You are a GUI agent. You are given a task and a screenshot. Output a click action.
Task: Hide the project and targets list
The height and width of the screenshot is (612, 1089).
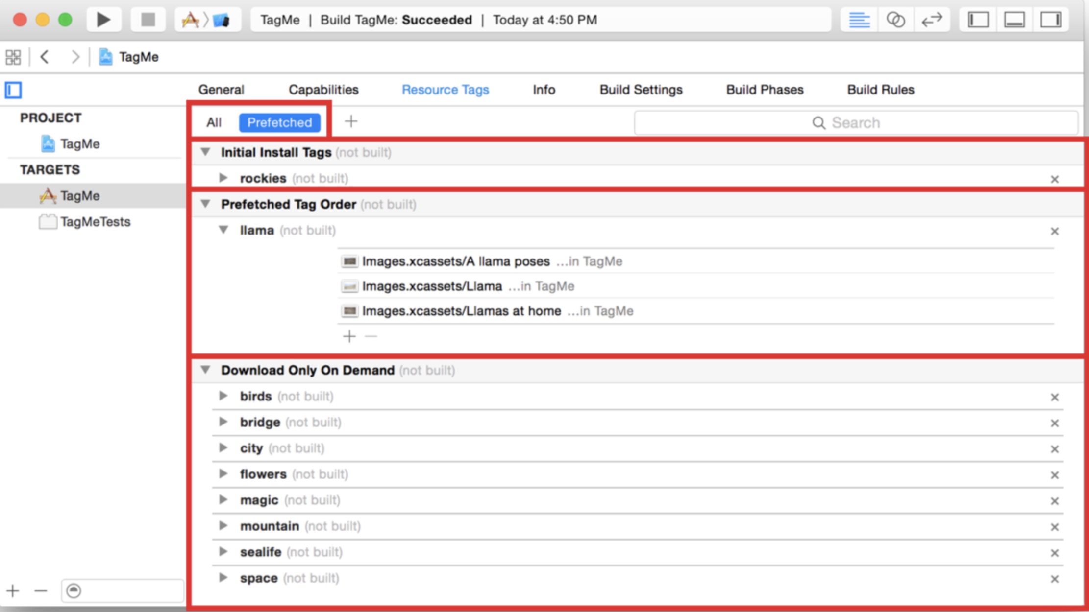pyautogui.click(x=13, y=90)
